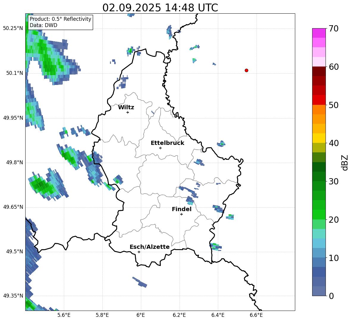Click the 30 value on the colorbar
Screen dimensions: 352x321
click(x=334, y=181)
